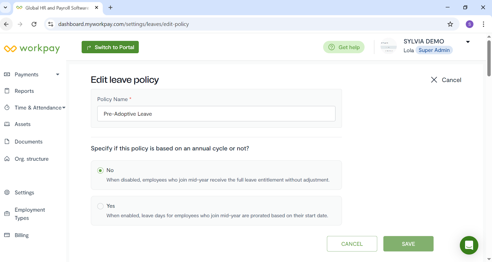Expand the Payments menu arrow
Screen dimensions: 492x262
[58, 74]
